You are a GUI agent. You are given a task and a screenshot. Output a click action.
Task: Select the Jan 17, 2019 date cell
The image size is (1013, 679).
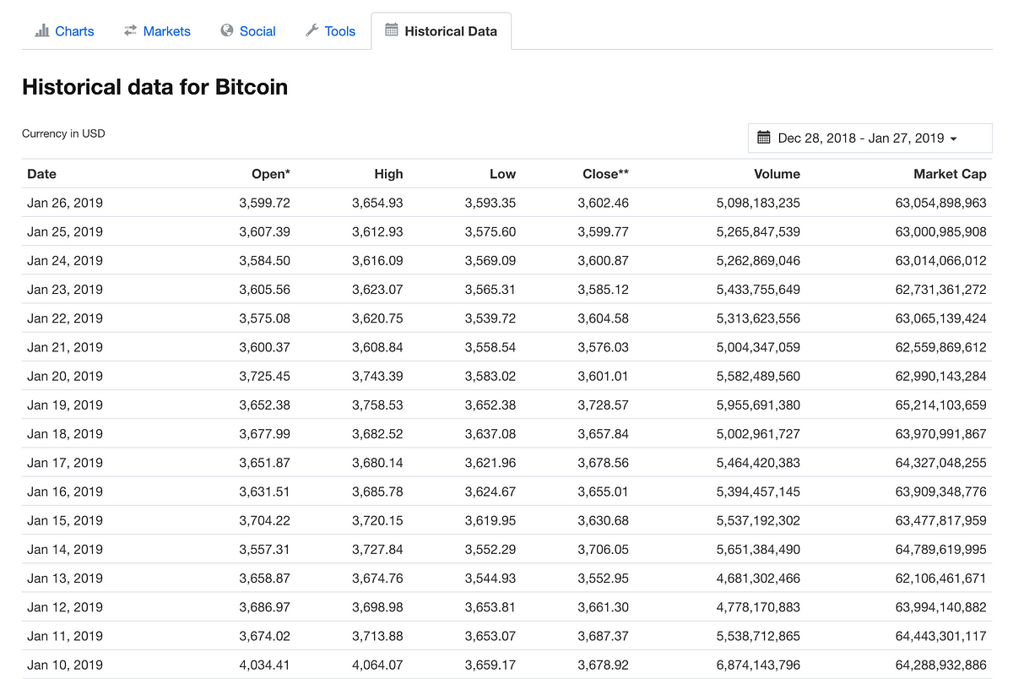point(65,463)
